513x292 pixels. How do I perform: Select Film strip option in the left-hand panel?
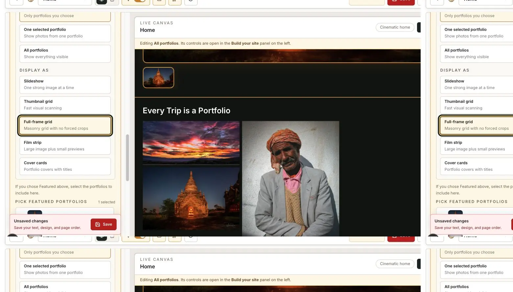[65, 146]
